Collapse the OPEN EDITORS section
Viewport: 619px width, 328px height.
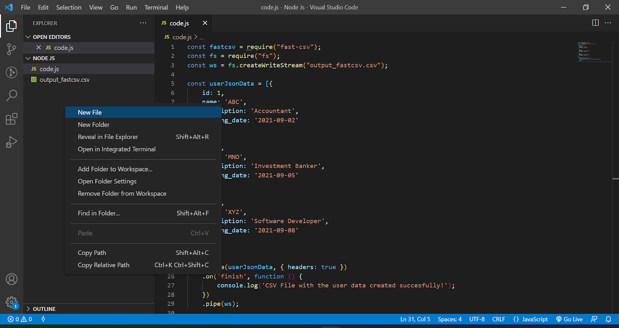point(89,37)
